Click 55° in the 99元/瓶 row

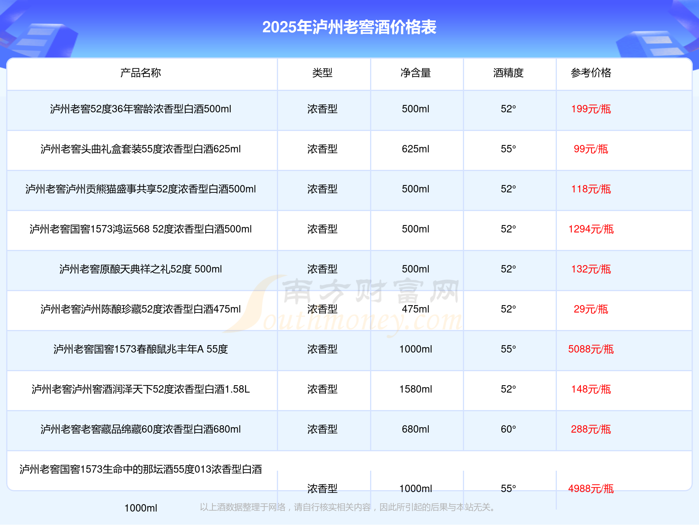tap(508, 149)
